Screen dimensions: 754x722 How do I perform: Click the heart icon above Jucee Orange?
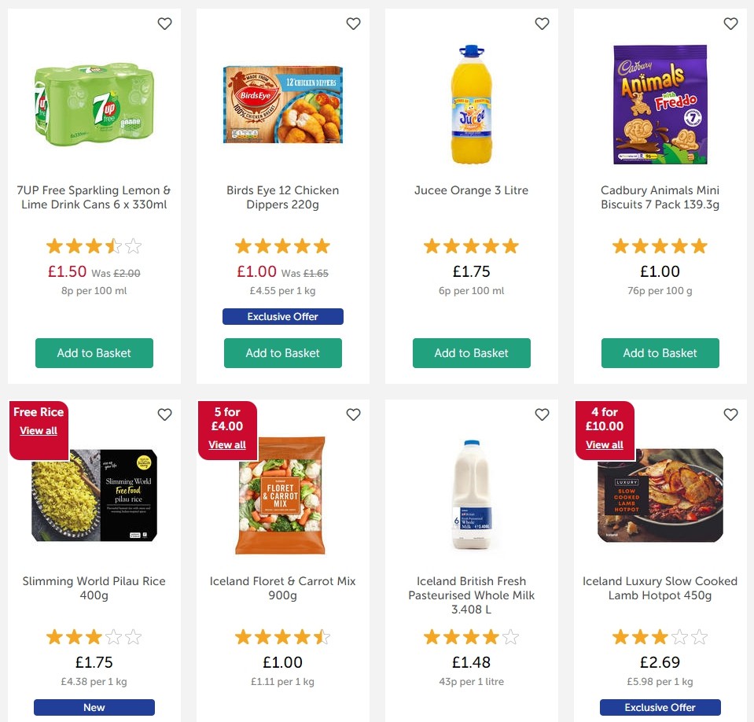[542, 24]
